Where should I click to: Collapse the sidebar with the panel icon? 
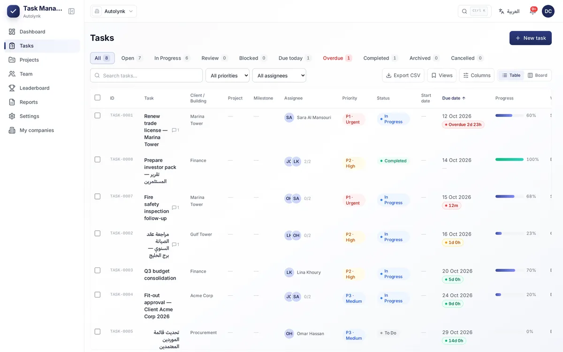(71, 11)
